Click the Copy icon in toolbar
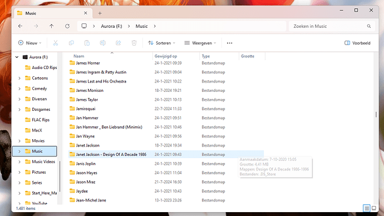 71,43
